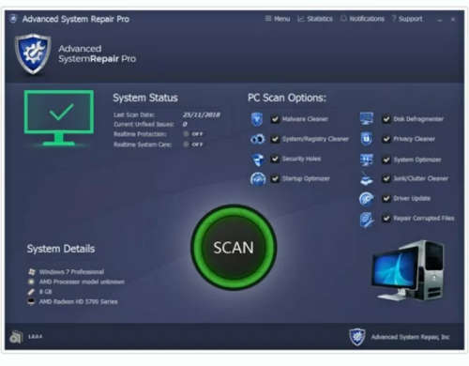This screenshot has width=469, height=366.
Task: Open Support from the top bar
Action: (x=407, y=19)
